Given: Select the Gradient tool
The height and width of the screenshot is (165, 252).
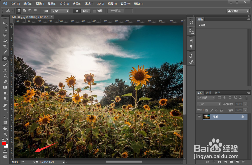Looking at the screenshot, I should [5, 87].
